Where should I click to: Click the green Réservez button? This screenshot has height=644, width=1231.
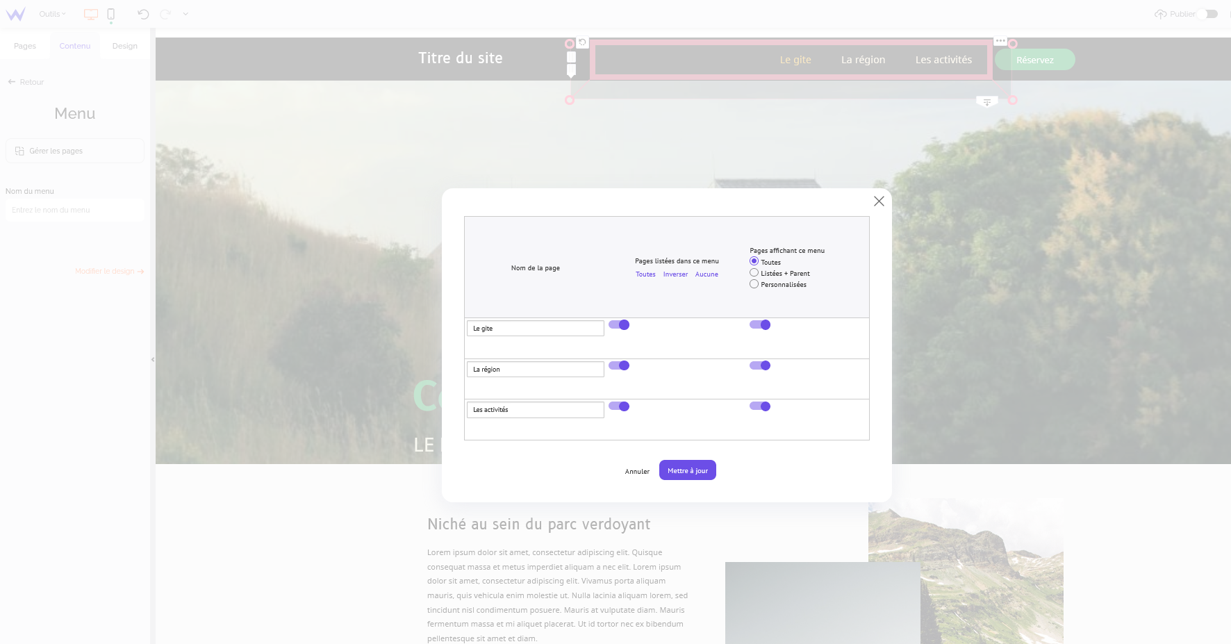(x=1035, y=60)
